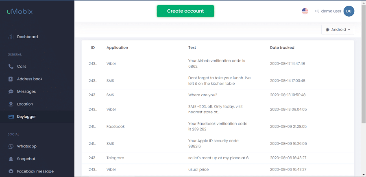
Task: Click the Snapchat ghost icon
Action: tap(11, 159)
